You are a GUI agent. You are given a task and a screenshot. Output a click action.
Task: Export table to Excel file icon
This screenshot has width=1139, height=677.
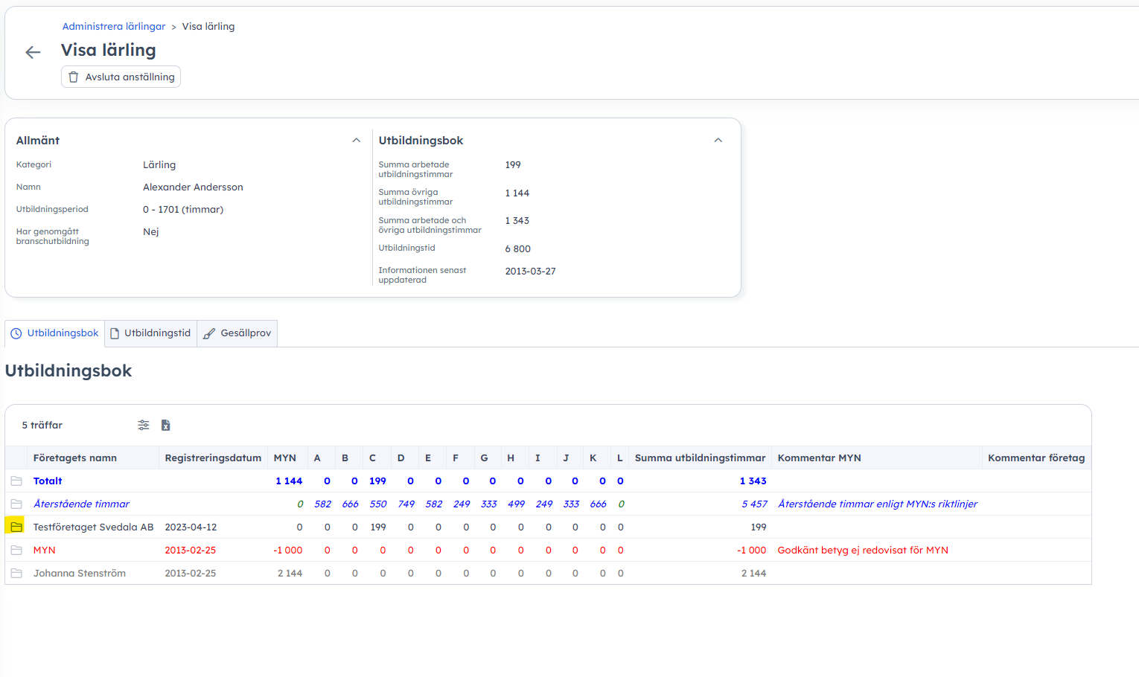point(166,425)
